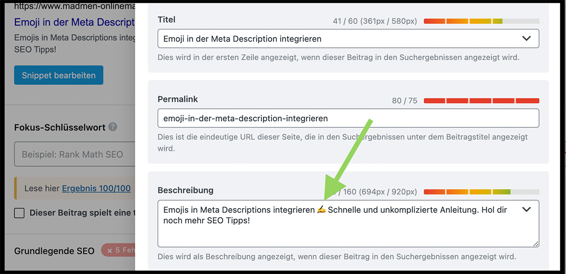Focus the Fokus-Schlüsselwort input field

[x=75, y=154]
